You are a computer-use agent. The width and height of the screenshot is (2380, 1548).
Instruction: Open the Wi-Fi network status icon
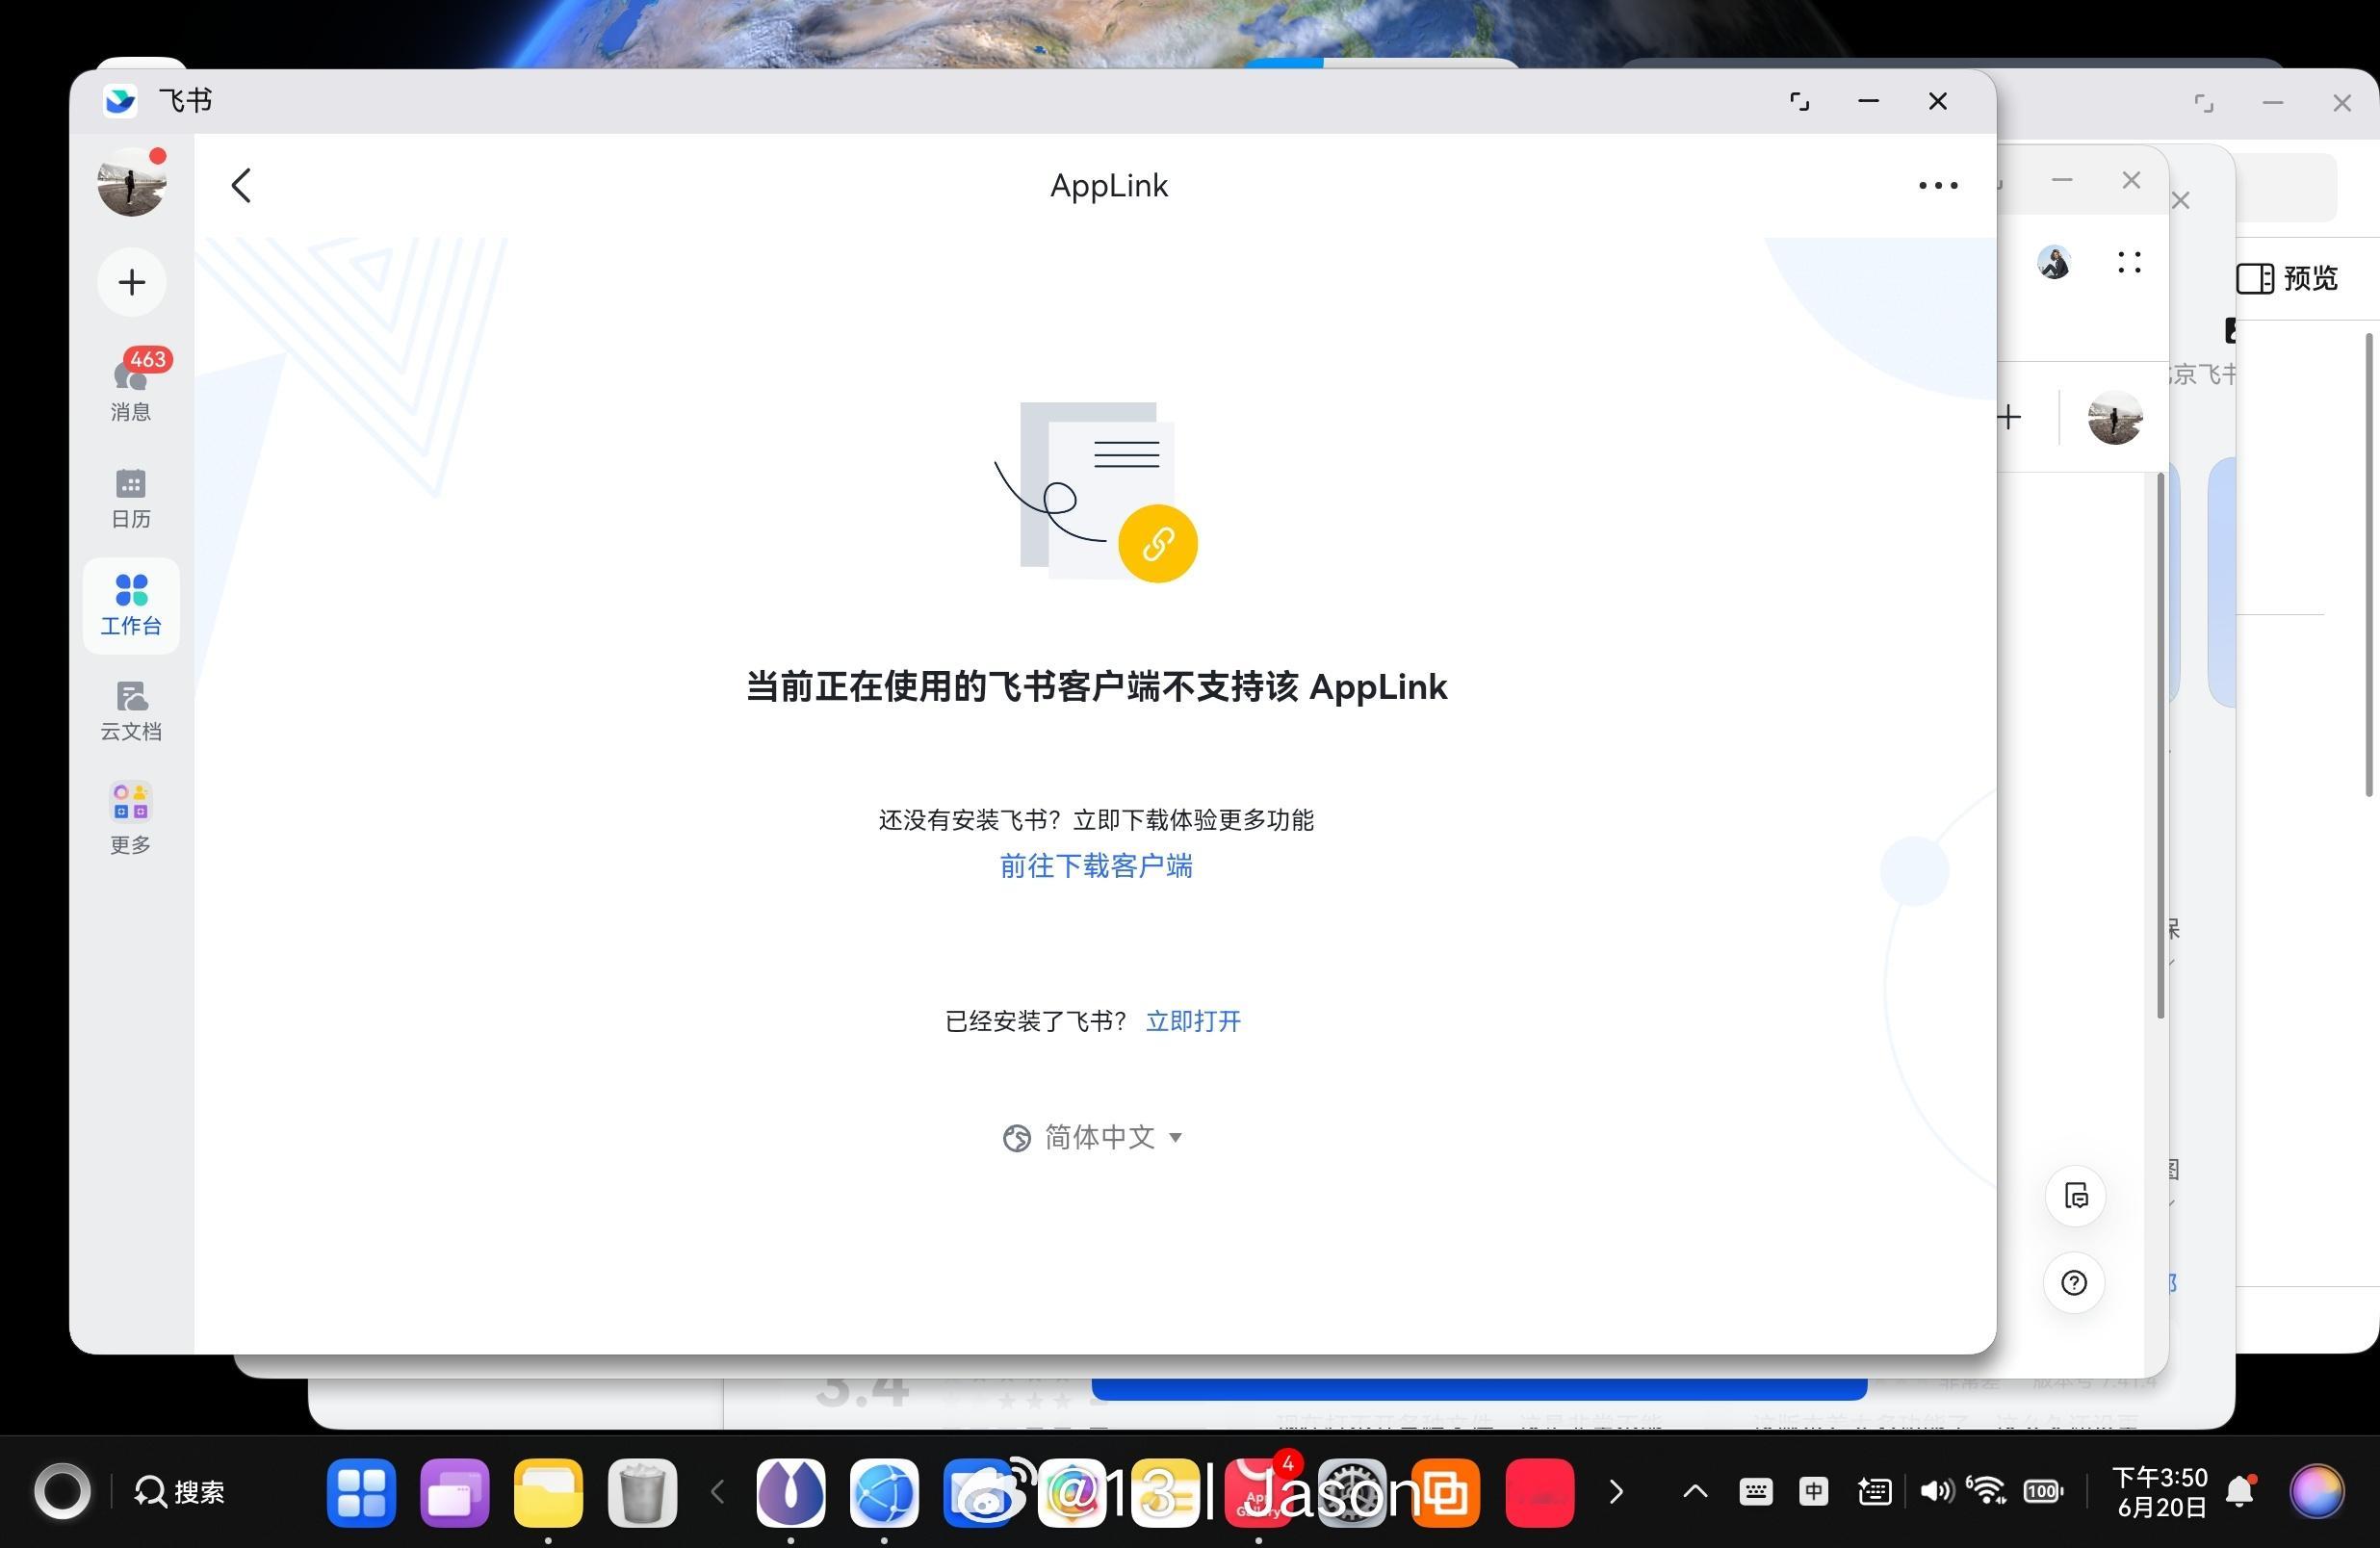pyautogui.click(x=1987, y=1490)
